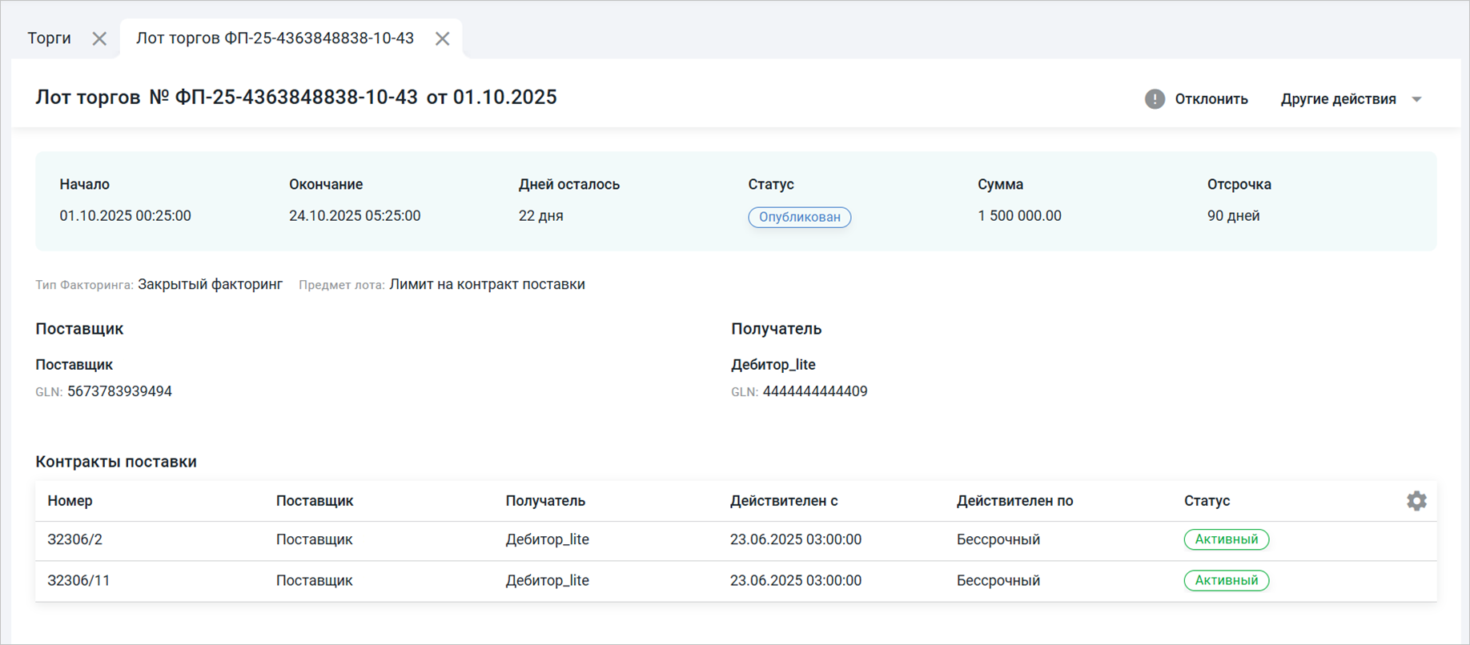1470x645 pixels.
Task: Select the Лот торгов ФП-25-4363848838-10-43 tab
Action: 275,38
